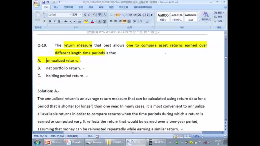Apply superscript formatting
260x146 pixels.
click(75, 21)
